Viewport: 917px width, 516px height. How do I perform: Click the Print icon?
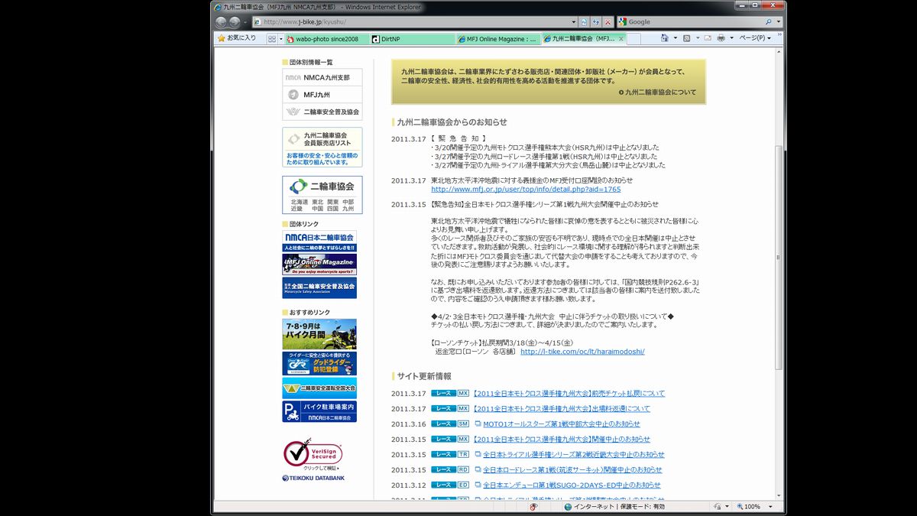[721, 37]
